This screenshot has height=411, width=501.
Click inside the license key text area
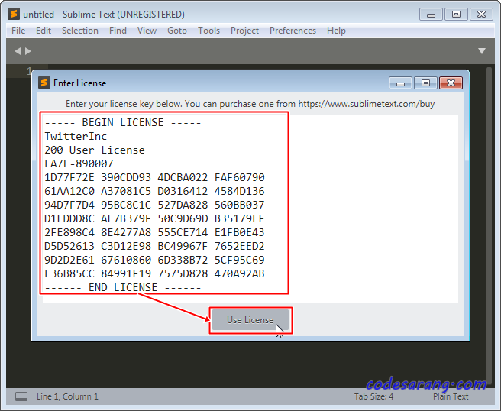[x=250, y=209]
